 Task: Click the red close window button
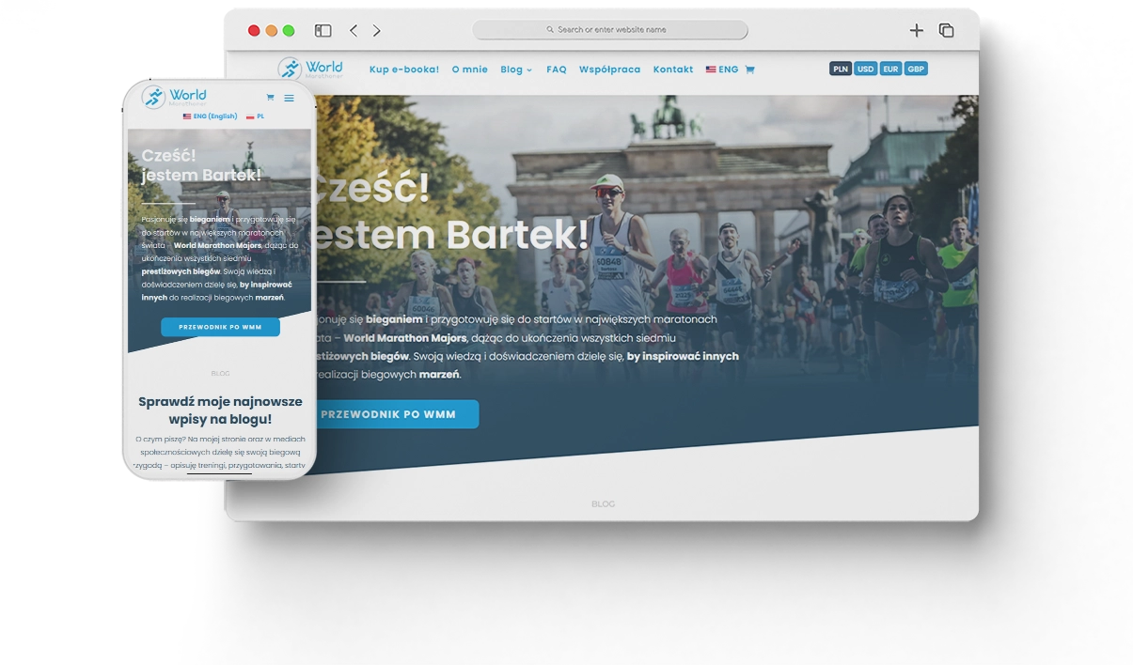coord(254,31)
